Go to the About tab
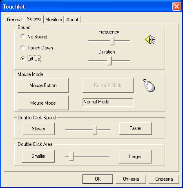This screenshot has height=188, width=183. point(72,20)
